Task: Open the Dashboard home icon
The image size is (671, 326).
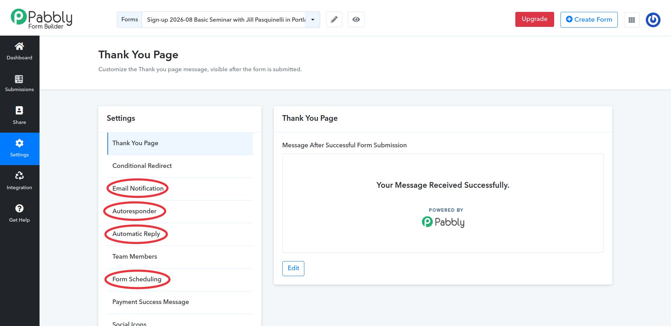Action: (x=19, y=46)
